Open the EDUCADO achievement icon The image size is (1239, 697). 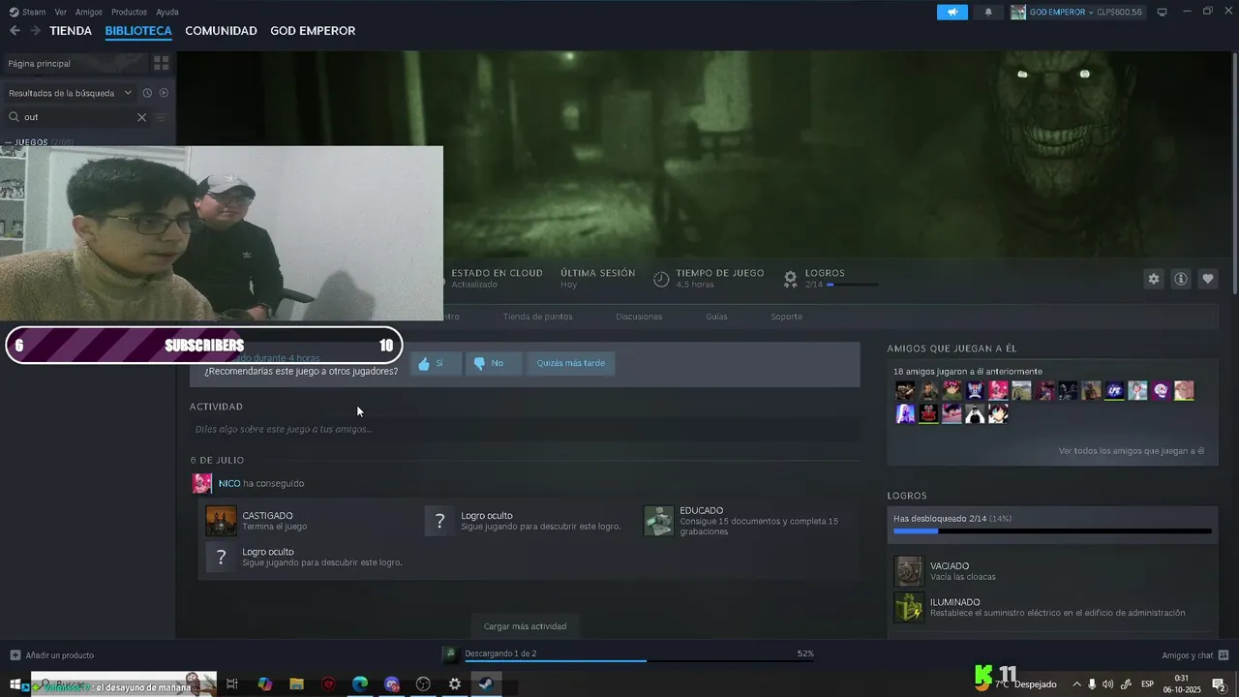coord(658,521)
